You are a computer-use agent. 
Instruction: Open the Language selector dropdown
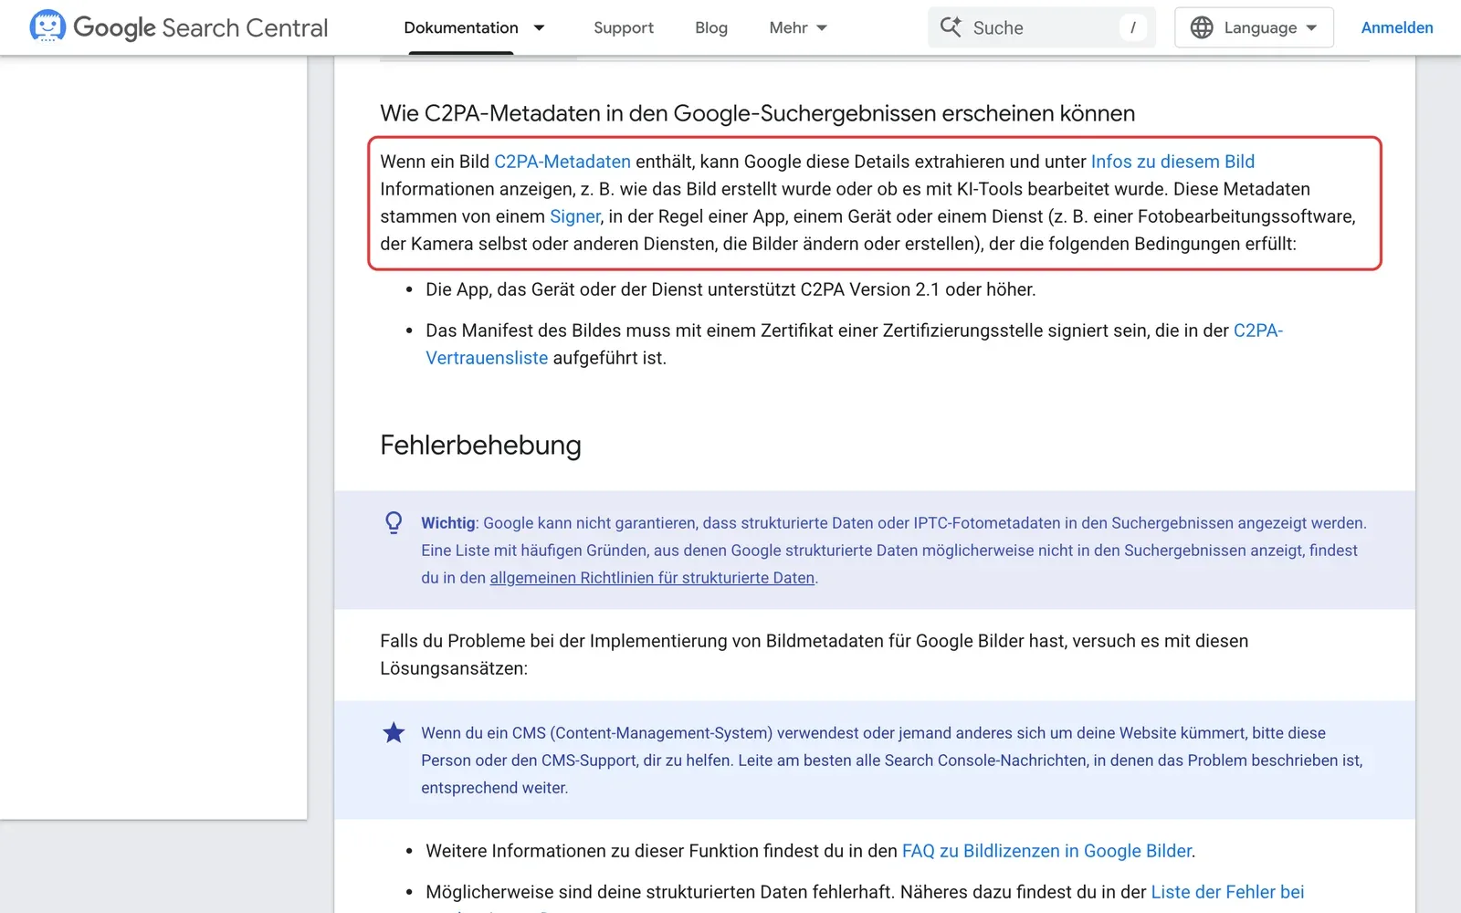coord(1254,27)
